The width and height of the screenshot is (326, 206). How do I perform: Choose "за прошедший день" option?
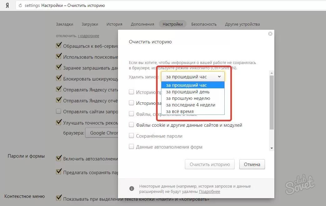click(193, 92)
